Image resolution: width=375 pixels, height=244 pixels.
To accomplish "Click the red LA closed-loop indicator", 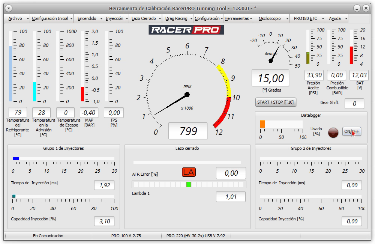I will click(x=189, y=172).
